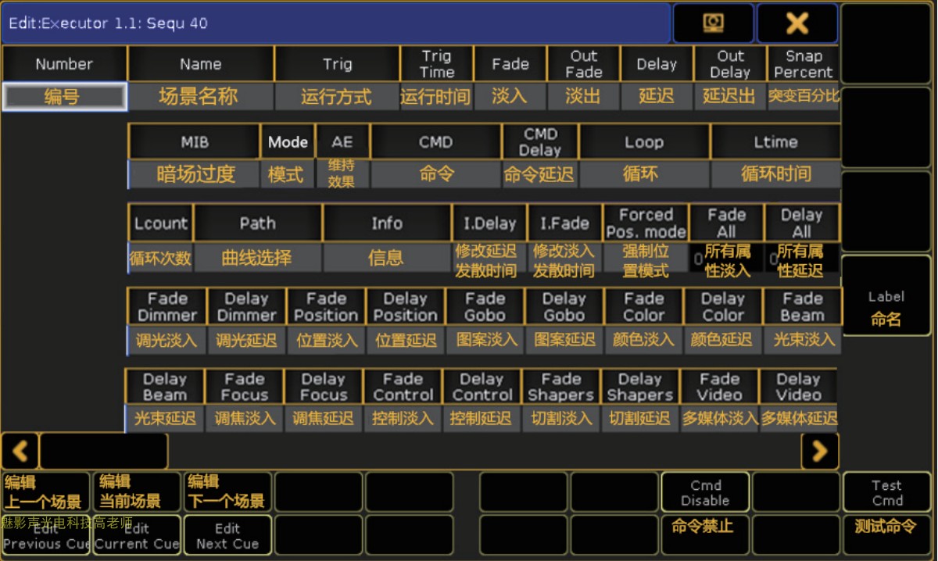Select Edit Next Cue
This screenshot has width=938, height=561.
(x=227, y=535)
